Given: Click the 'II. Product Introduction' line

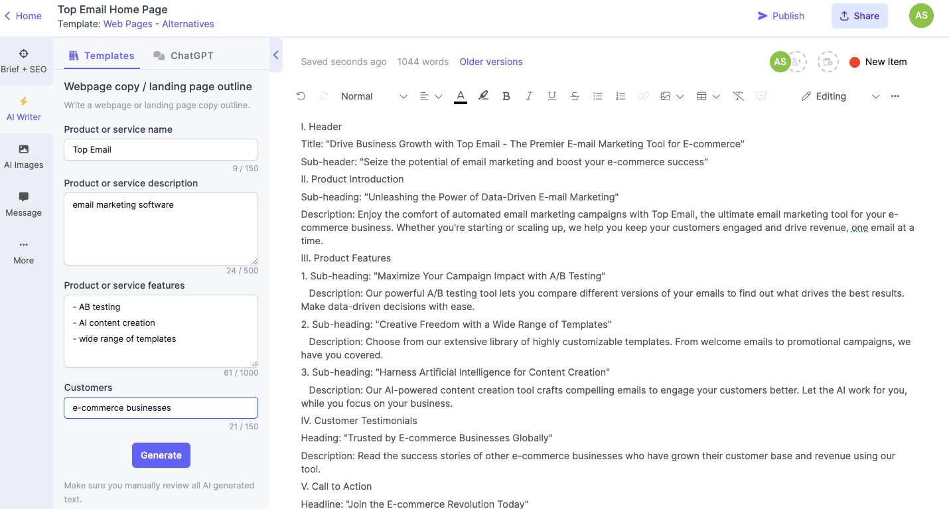Looking at the screenshot, I should pos(352,179).
